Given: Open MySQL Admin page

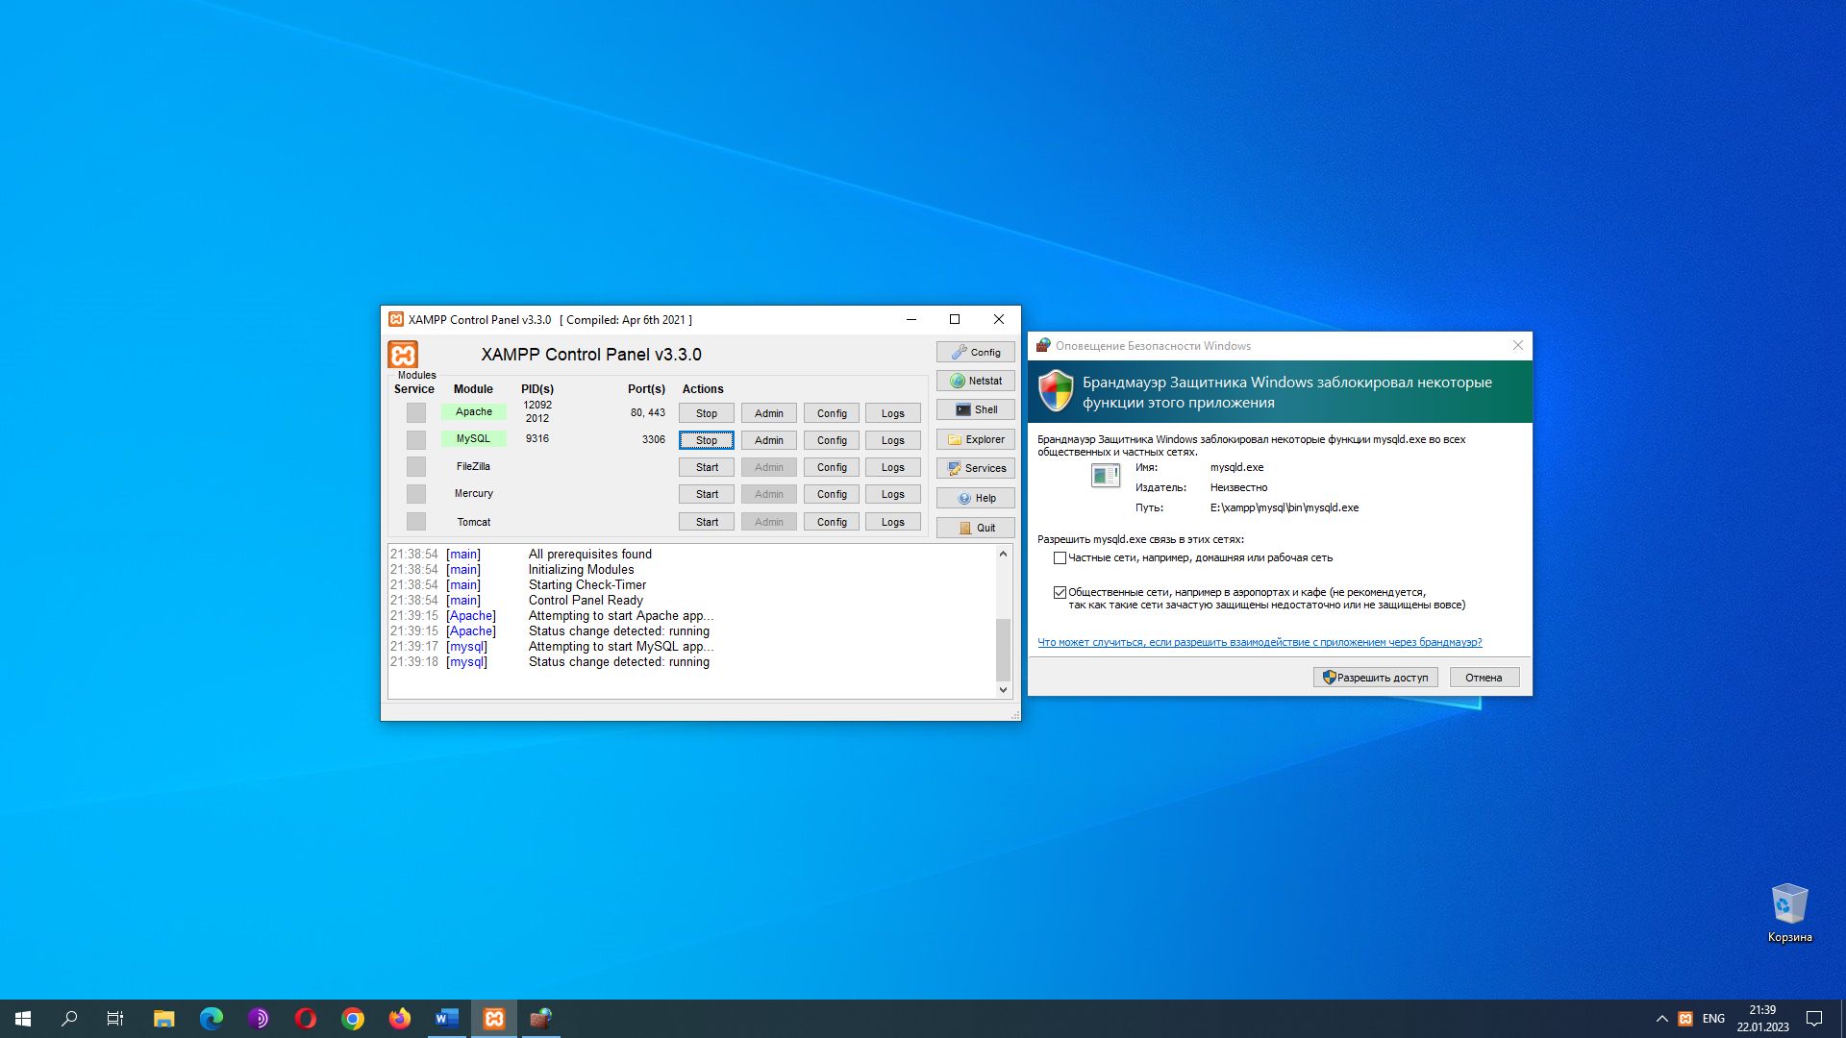Looking at the screenshot, I should (769, 440).
